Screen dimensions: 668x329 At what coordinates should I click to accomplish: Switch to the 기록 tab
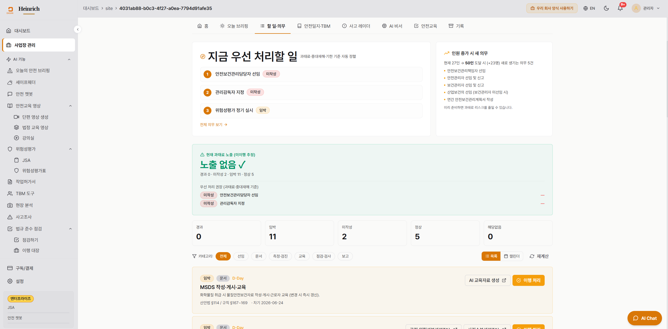456,26
